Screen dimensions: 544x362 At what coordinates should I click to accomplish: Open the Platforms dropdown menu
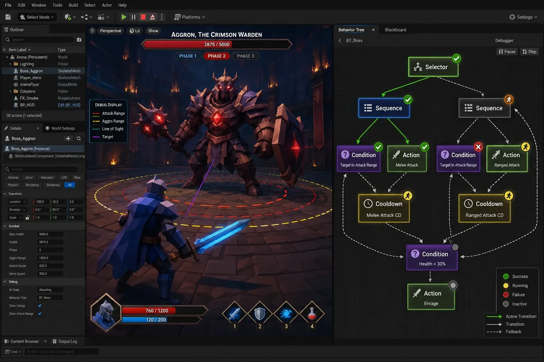click(190, 17)
